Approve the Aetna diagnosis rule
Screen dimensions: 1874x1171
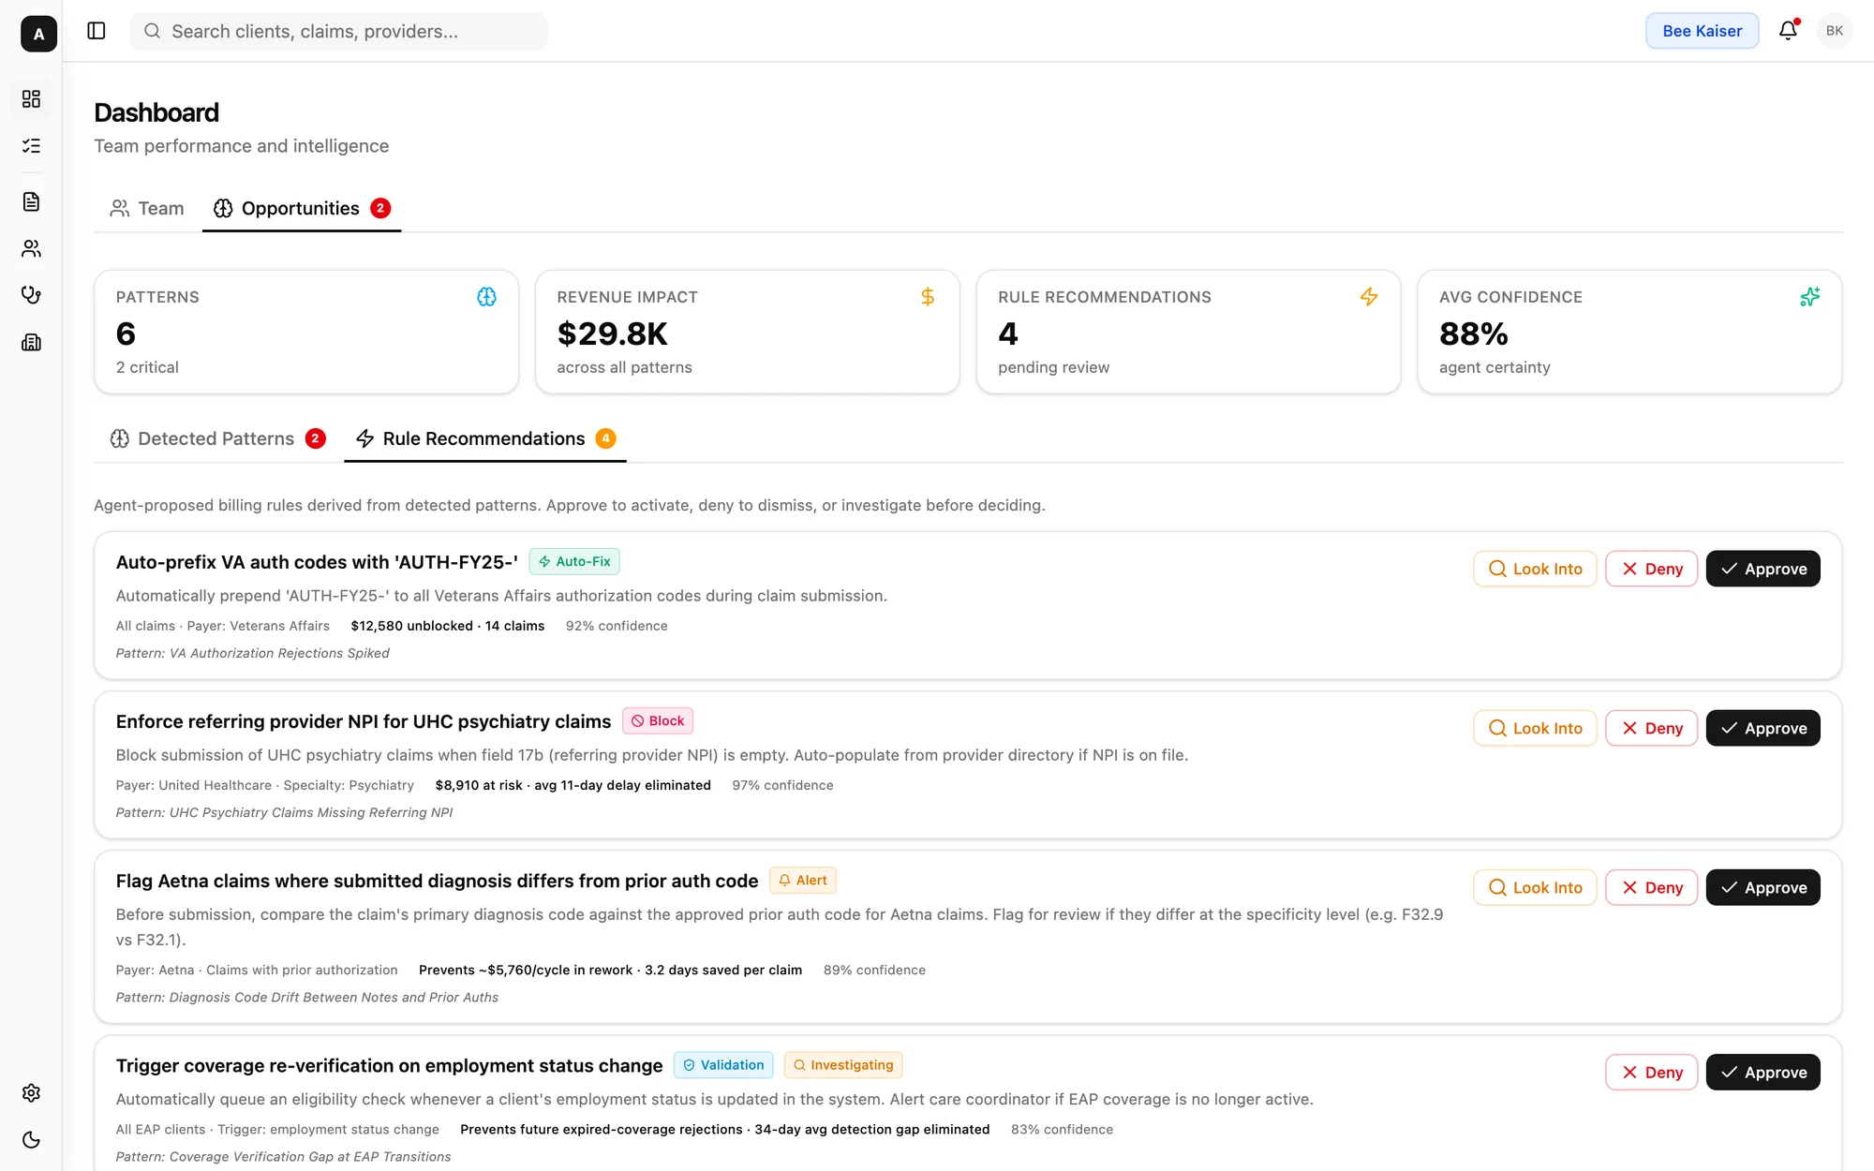[x=1762, y=887]
